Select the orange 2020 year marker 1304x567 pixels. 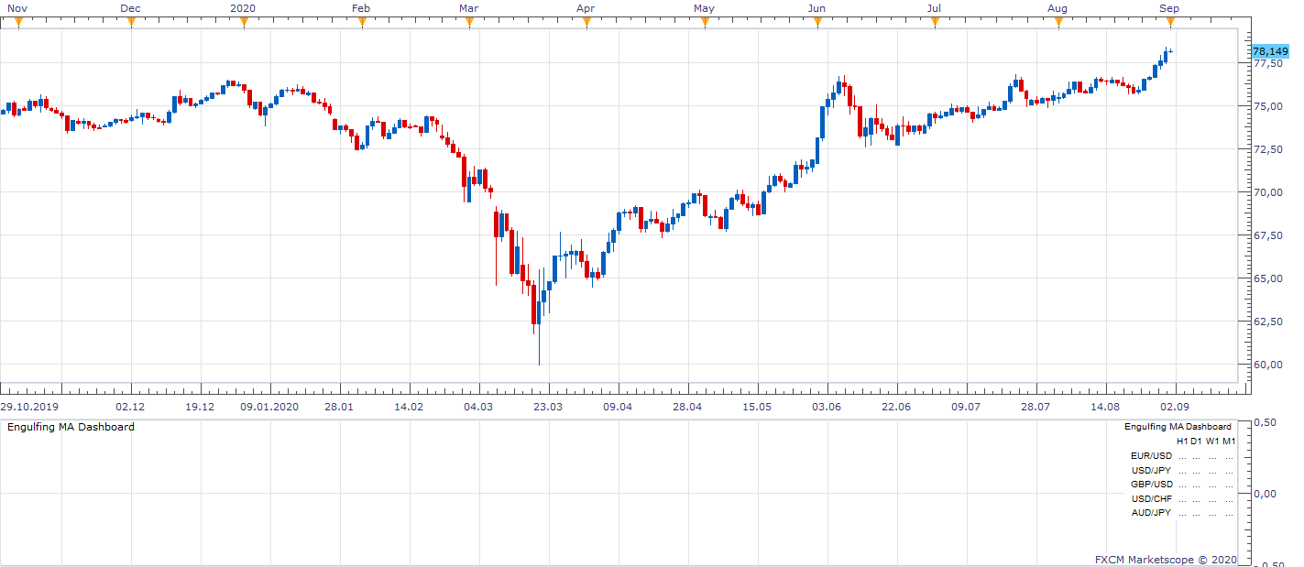pyautogui.click(x=243, y=23)
